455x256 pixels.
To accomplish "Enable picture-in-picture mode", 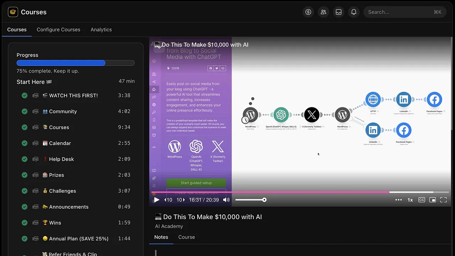I will [x=433, y=200].
